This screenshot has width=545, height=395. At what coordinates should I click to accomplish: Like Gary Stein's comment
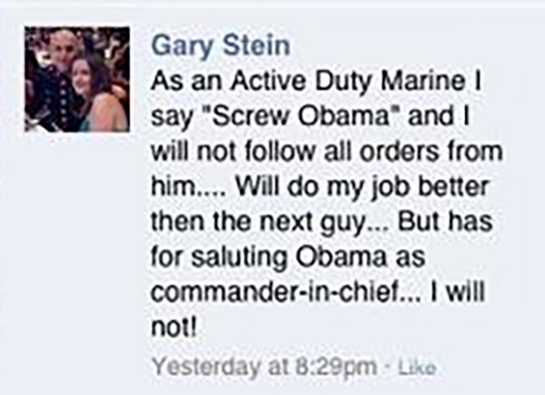coord(418,367)
